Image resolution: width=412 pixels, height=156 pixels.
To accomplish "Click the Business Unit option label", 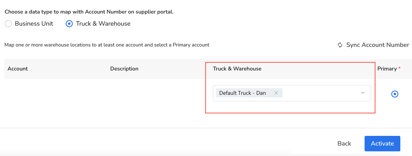I will [34, 24].
